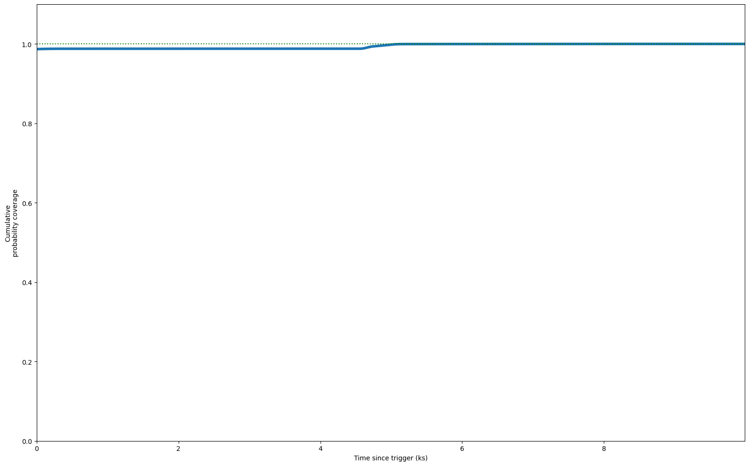Click the plot frame's origin corner
Image resolution: width=749 pixels, height=466 pixels.
pos(37,441)
